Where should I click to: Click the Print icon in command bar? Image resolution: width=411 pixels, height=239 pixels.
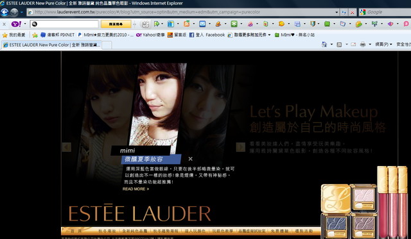tap(363, 44)
